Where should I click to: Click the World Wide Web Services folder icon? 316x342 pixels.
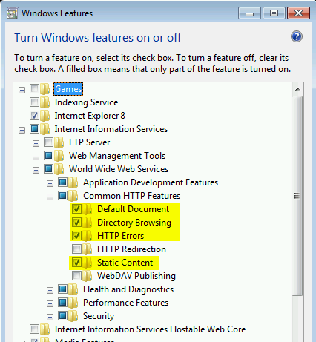(x=59, y=169)
